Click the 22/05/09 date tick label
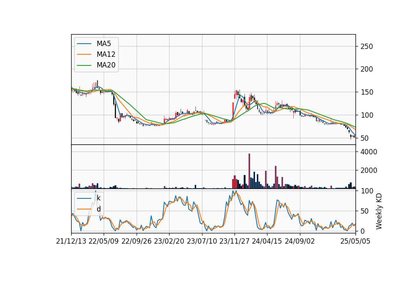Viewport: 395px width, 284px height. [x=104, y=241]
